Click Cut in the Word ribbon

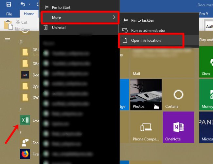[x=22, y=22]
